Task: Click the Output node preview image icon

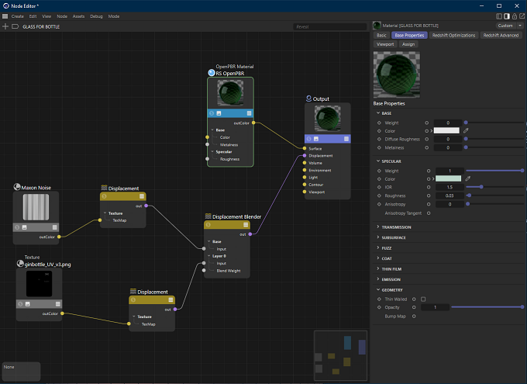Action: 316,139
